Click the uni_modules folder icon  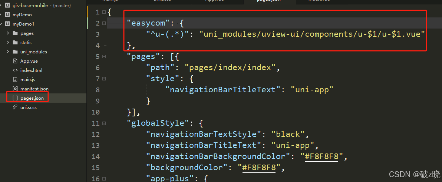(x=15, y=52)
